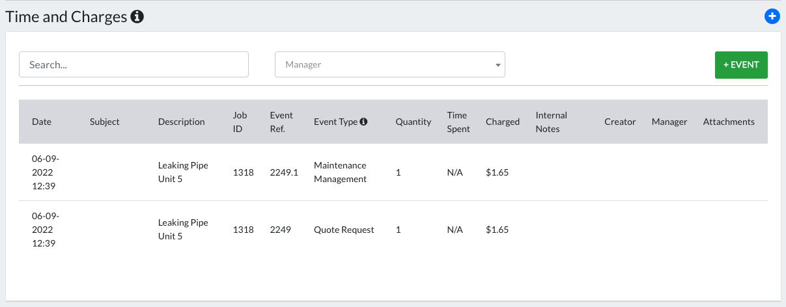
Task: Click the Quantity column header
Action: coord(414,122)
